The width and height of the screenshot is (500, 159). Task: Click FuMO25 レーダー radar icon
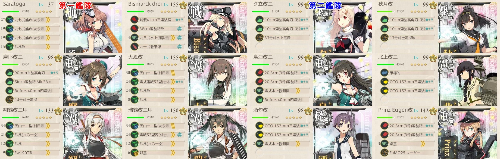coord(385,153)
